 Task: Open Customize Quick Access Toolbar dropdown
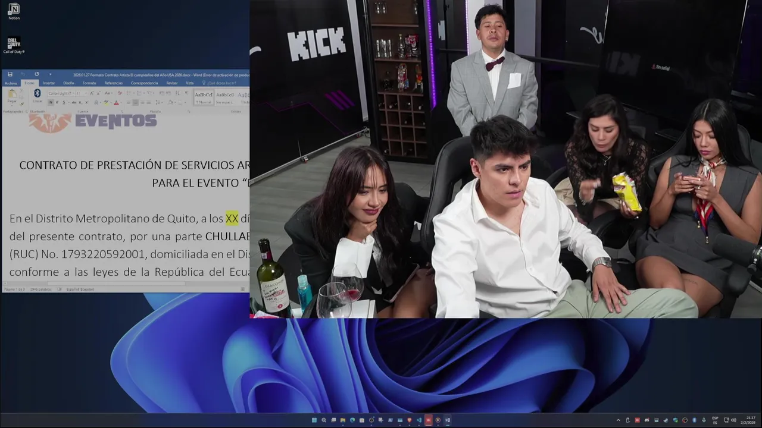point(51,74)
